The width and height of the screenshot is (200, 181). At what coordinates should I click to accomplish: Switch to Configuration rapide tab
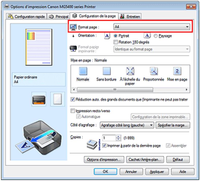[x=26, y=17]
